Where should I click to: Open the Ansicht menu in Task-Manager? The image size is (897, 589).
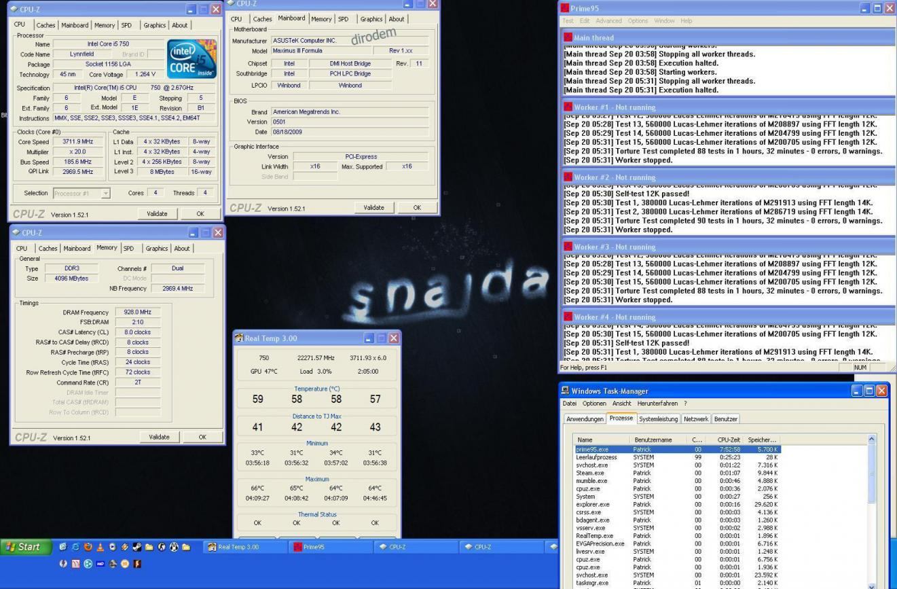621,404
